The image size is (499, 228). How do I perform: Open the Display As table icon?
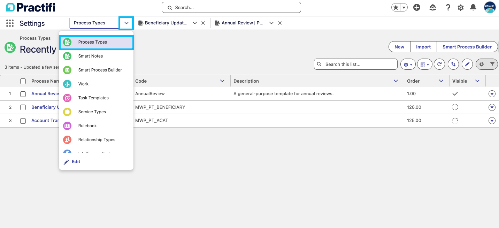tap(424, 64)
